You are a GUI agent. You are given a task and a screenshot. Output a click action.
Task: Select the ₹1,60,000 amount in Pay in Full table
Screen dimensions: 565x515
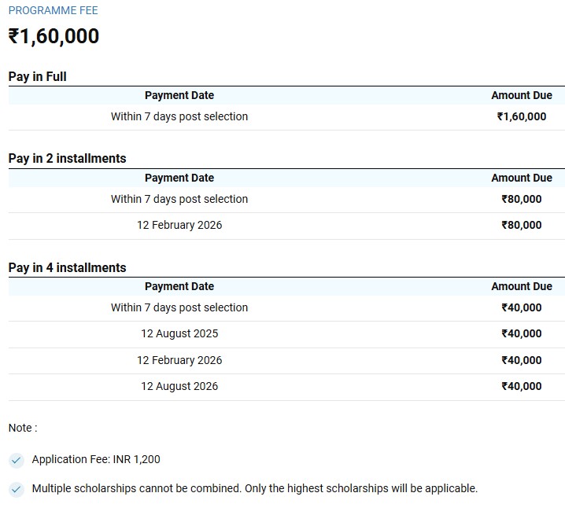[521, 116]
